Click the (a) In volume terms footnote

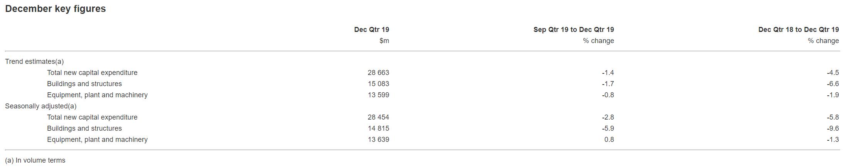point(35,160)
